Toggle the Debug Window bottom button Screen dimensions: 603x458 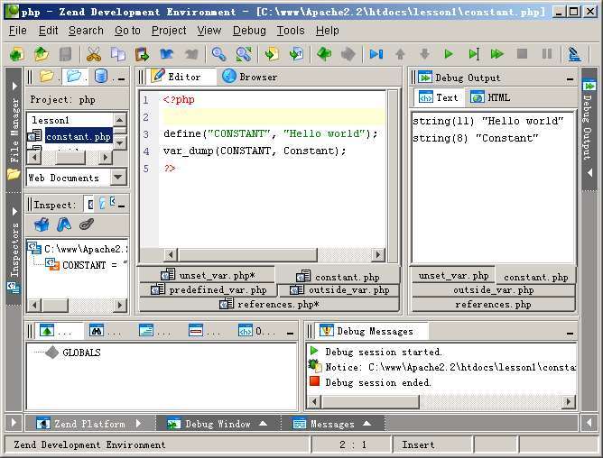[218, 424]
